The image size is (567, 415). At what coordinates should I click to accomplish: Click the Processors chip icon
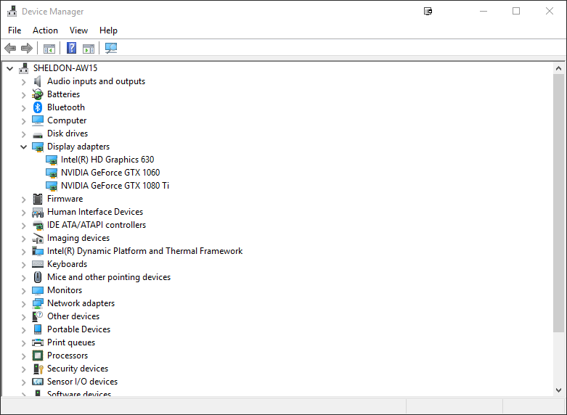[x=38, y=356]
